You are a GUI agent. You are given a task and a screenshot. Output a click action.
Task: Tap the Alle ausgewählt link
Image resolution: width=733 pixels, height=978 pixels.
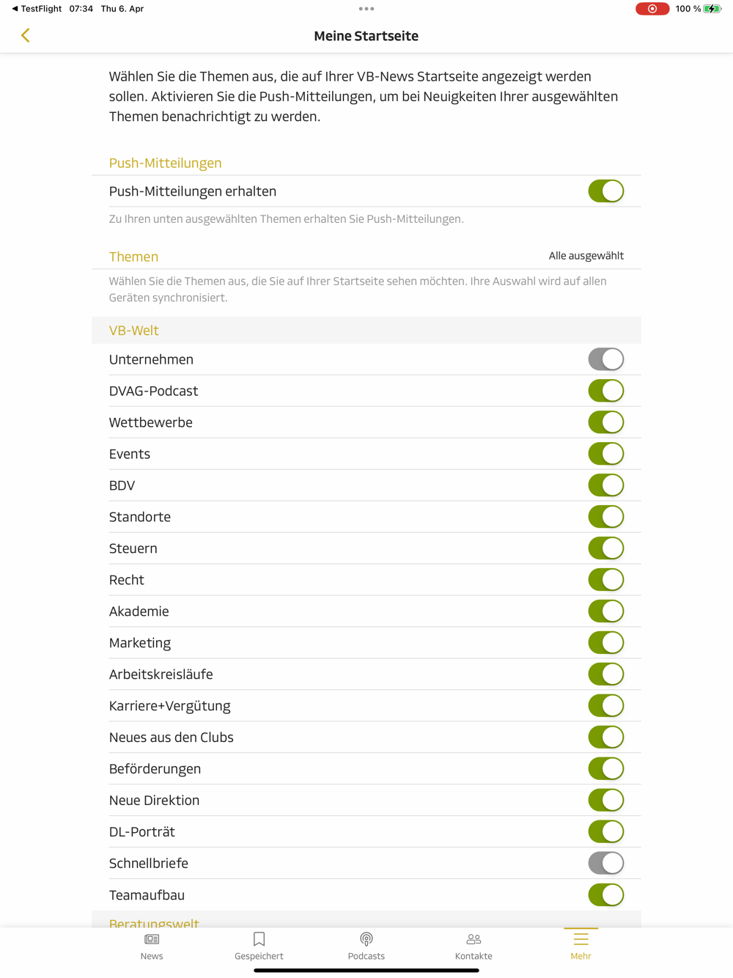[586, 256]
